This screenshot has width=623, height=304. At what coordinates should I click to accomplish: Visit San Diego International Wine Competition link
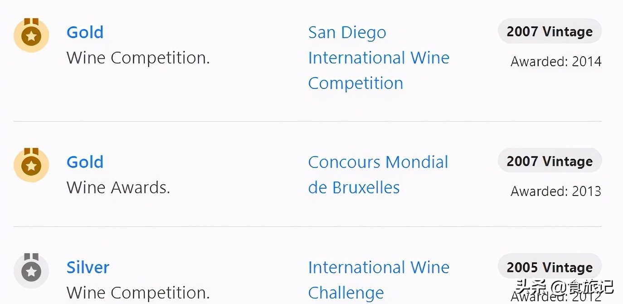point(379,58)
